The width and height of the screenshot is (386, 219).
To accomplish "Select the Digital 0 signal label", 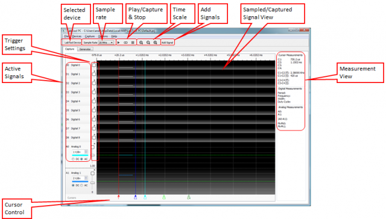I will pyautogui.click(x=75, y=65).
